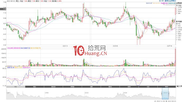Click the 88.52 label on RSI axis
182x102 pixels.
click(x=4, y=69)
